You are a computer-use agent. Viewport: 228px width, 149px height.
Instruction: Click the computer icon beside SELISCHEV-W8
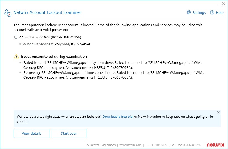point(16,37)
